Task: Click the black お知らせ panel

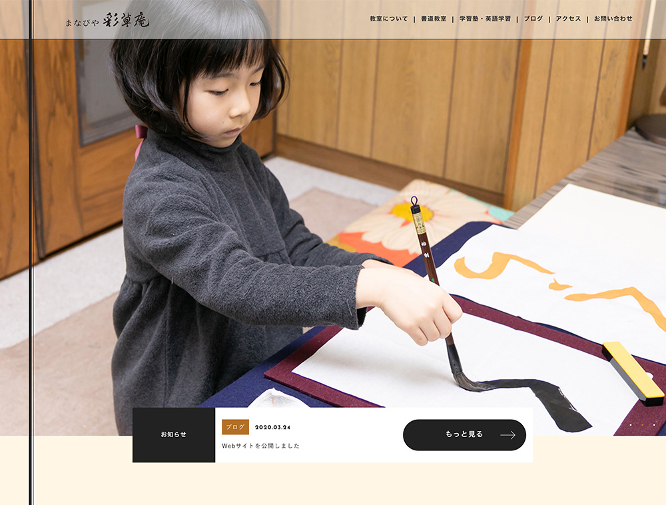Action: 174,434
